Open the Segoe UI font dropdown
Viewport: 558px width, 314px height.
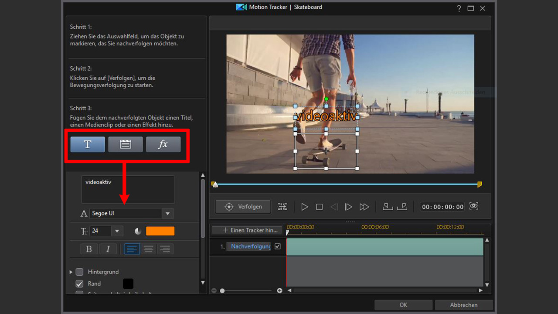[167, 214]
